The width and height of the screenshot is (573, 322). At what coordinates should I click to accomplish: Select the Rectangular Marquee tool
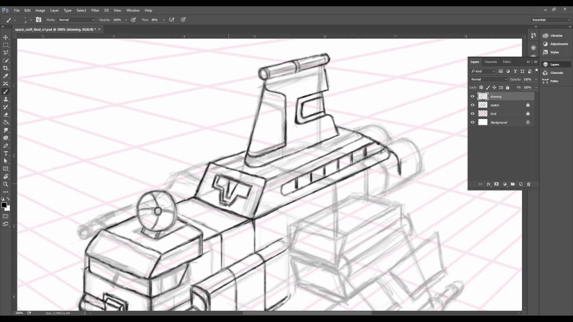(x=6, y=45)
